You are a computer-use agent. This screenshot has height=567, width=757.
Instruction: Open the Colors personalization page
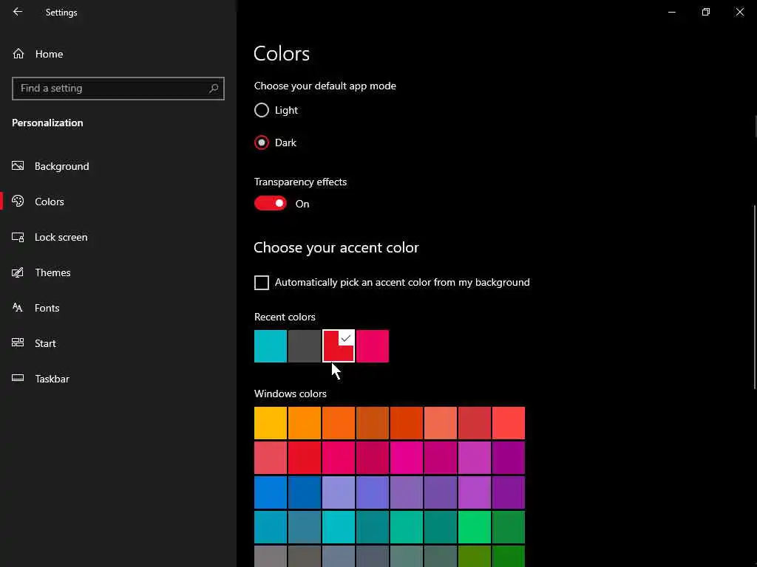click(50, 202)
